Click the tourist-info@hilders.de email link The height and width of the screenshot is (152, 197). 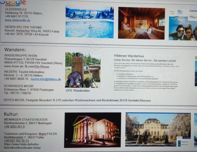(46, 79)
